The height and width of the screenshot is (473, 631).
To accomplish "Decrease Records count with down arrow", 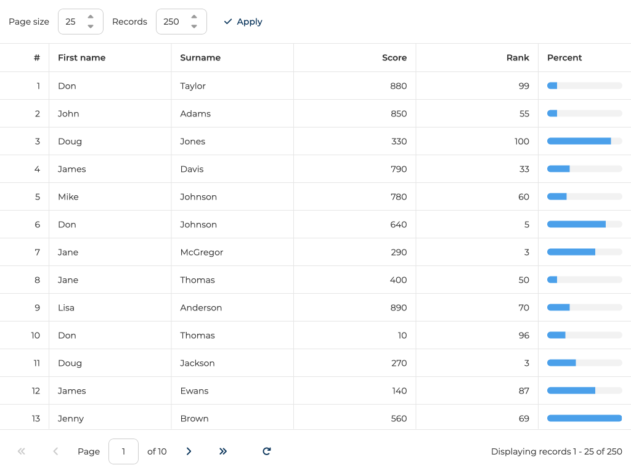I will point(194,26).
